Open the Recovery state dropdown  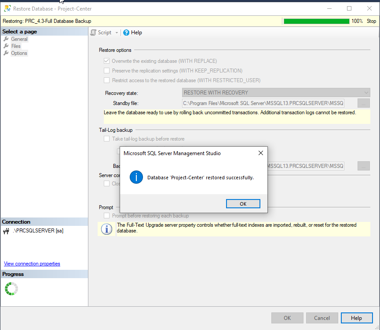[x=276, y=93]
